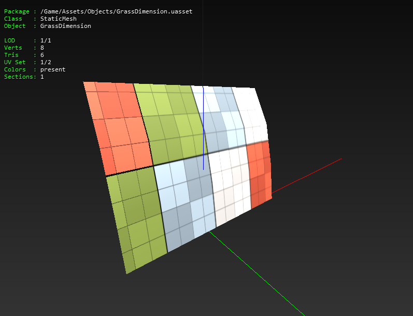Click the GrassDimension object name
The width and height of the screenshot is (413, 316).
click(x=66, y=26)
